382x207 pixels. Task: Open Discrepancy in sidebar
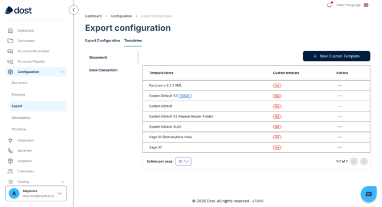click(21, 118)
